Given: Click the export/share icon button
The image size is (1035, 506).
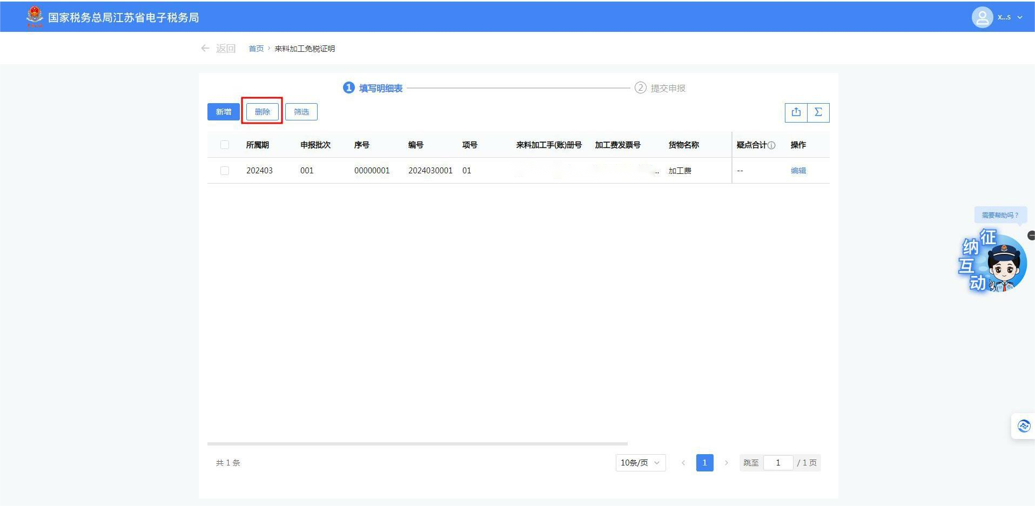Looking at the screenshot, I should coord(796,112).
